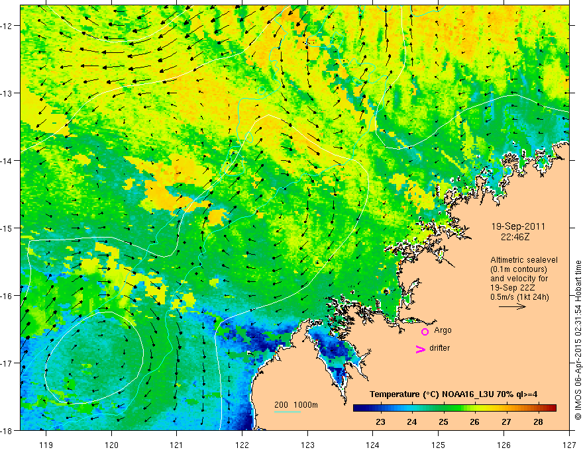Click the '0.5m/s (1kt 24h)' text
Screen dimensions: 583x450
coord(520,297)
